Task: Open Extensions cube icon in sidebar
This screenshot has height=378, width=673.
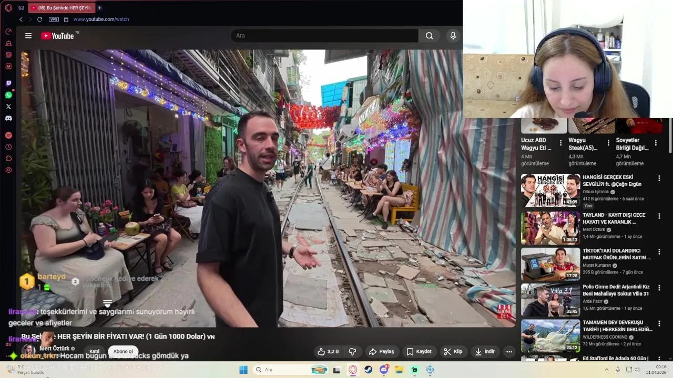Action: (x=8, y=159)
